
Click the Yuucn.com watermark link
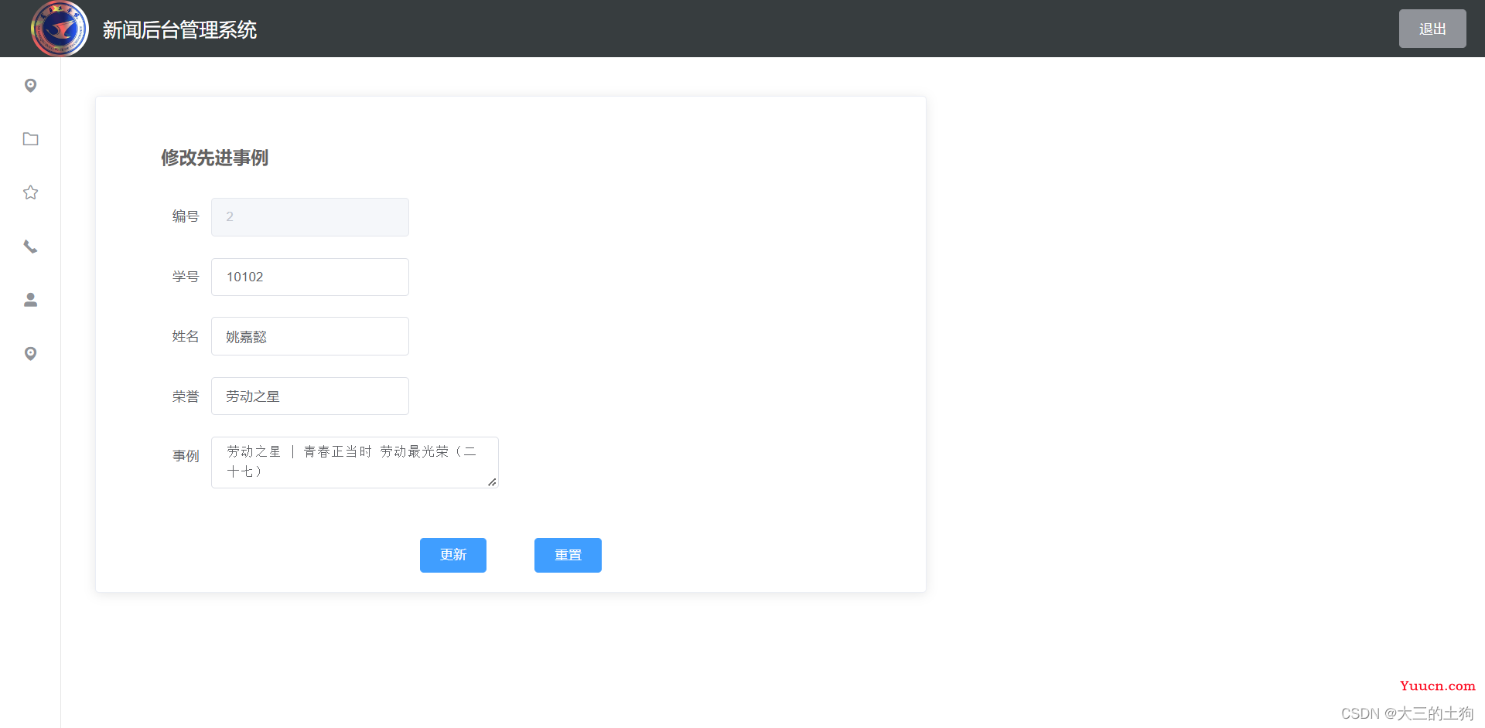coord(1437,685)
